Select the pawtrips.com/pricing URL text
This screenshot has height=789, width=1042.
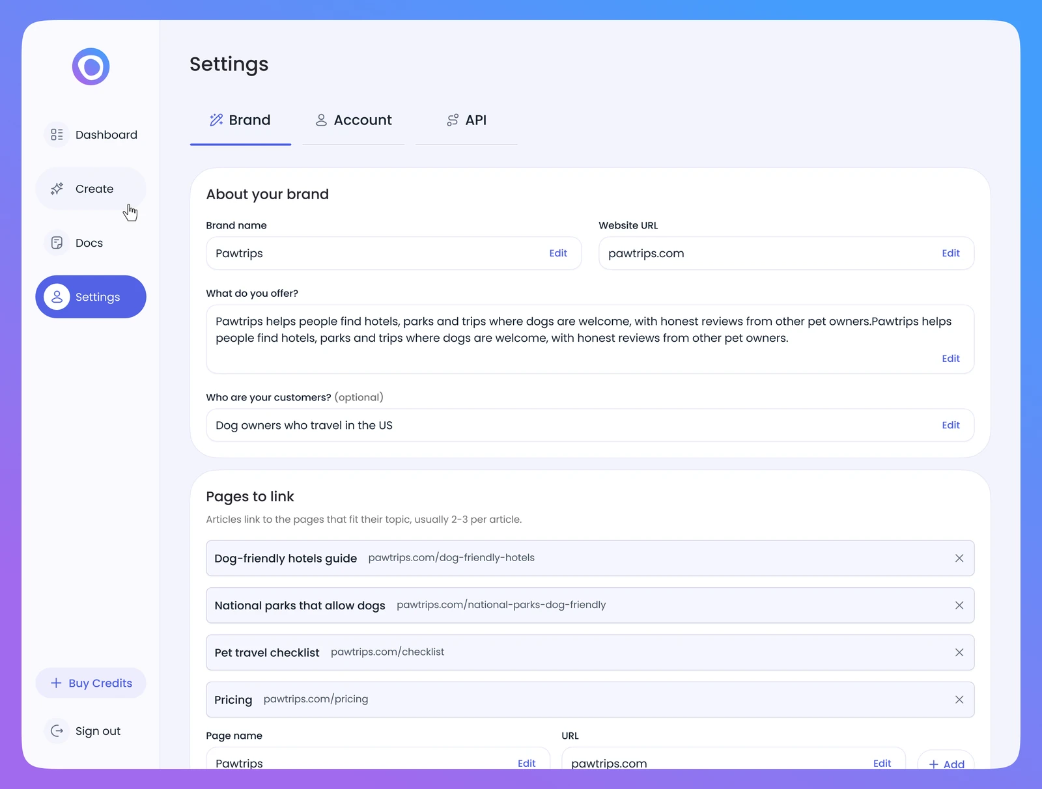[x=316, y=699]
